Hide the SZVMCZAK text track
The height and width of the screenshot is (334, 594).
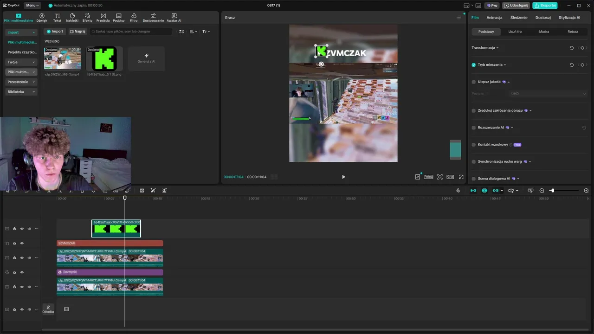click(x=22, y=243)
